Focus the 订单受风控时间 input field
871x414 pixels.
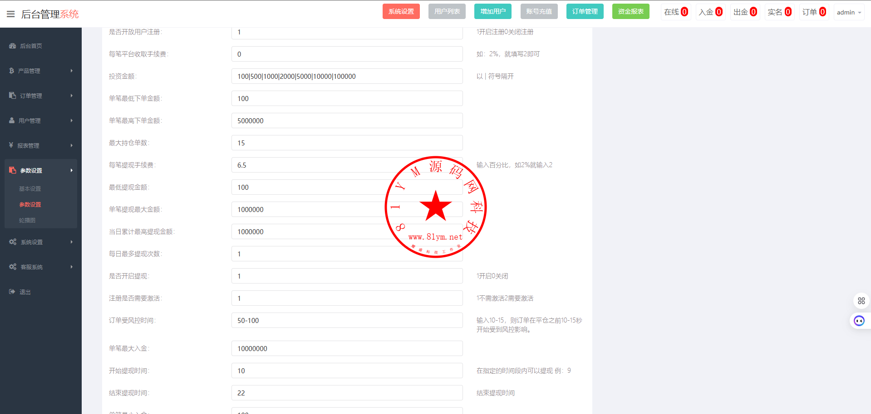tap(347, 320)
